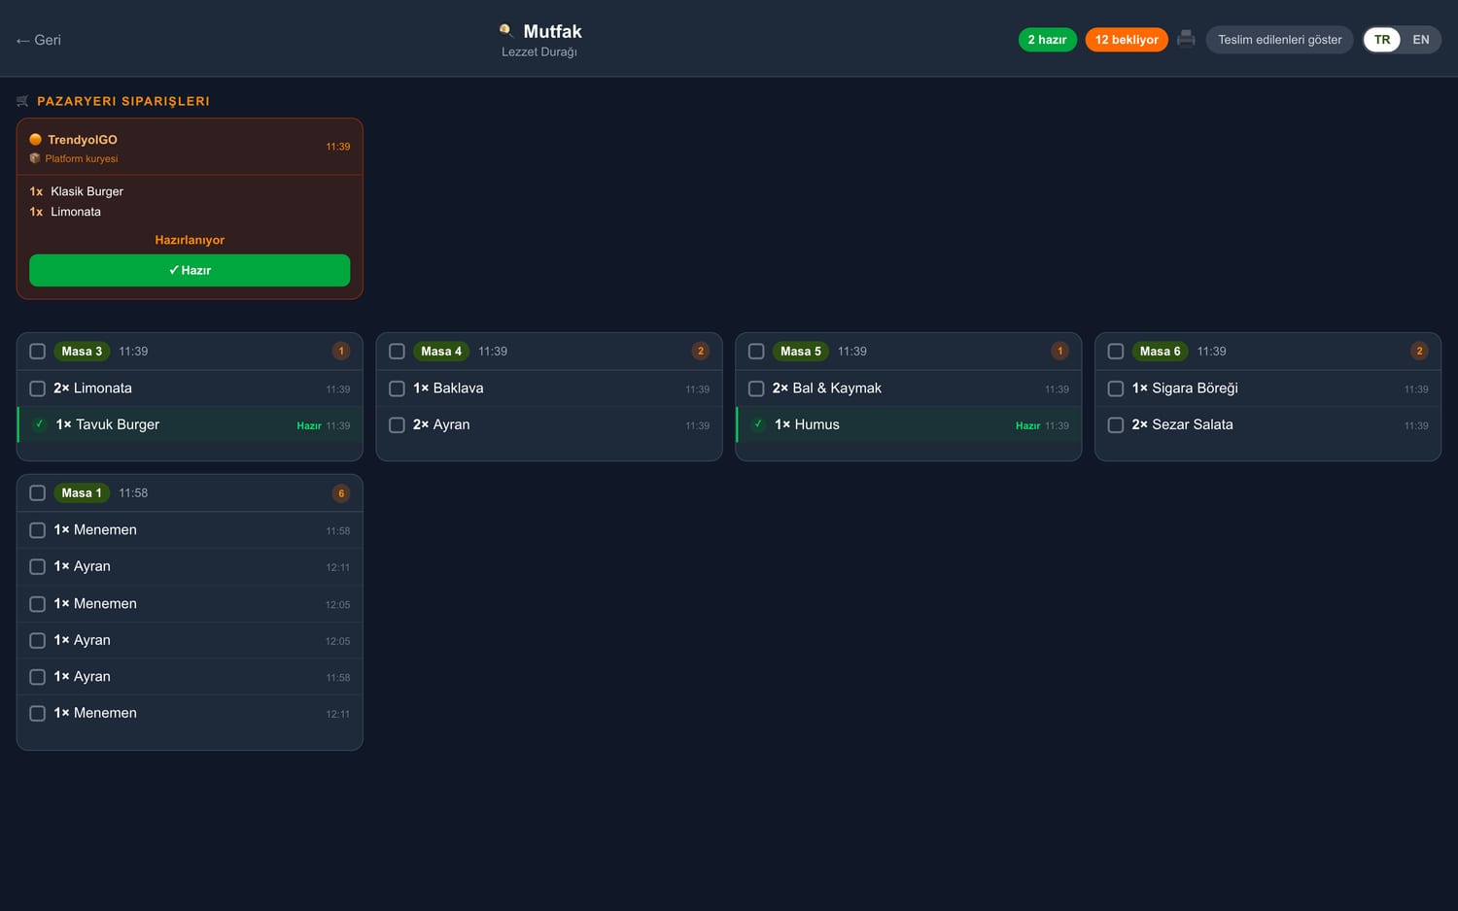Image resolution: width=1458 pixels, height=911 pixels.
Task: Click the TrendyolGO orange circle icon
Action: pyautogui.click(x=36, y=140)
